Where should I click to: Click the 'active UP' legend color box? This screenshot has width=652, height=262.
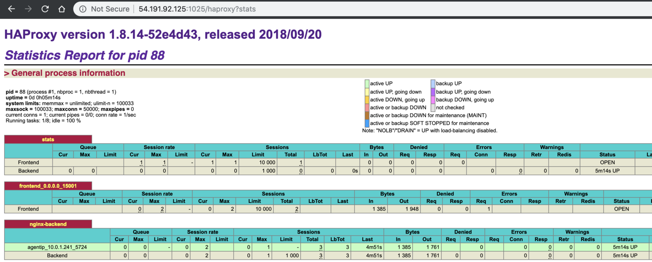367,84
